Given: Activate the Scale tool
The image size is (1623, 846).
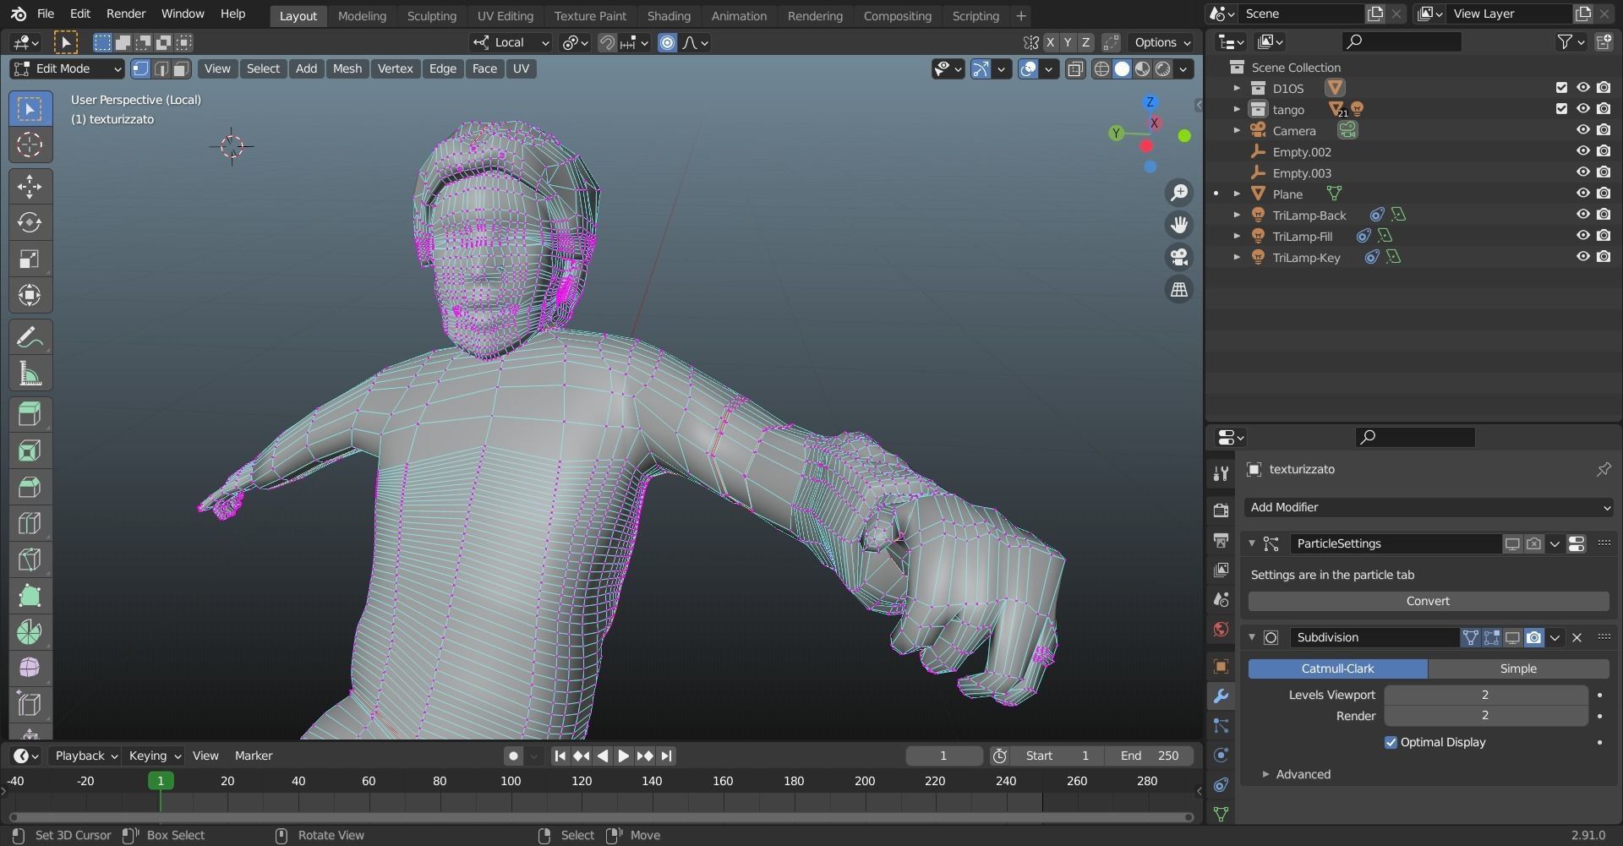Looking at the screenshot, I should click(30, 259).
